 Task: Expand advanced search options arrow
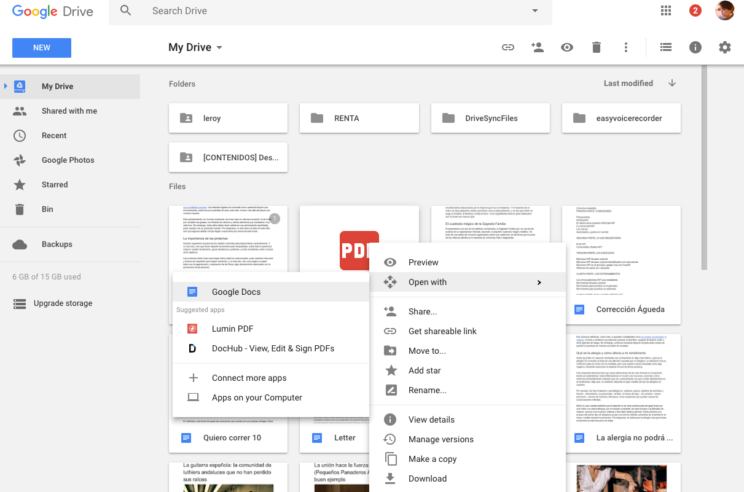pos(535,11)
